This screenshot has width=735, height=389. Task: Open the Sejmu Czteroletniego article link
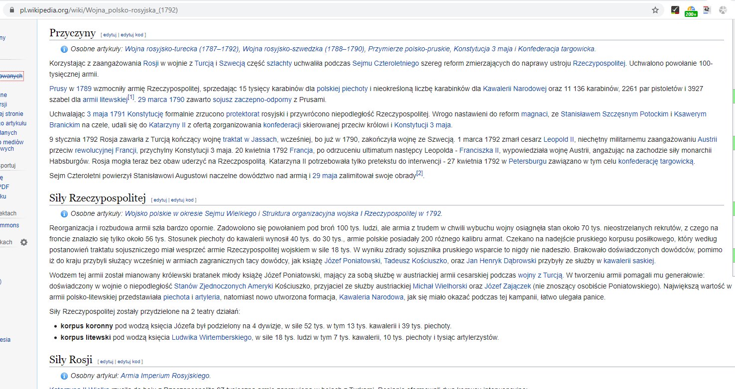pos(386,63)
